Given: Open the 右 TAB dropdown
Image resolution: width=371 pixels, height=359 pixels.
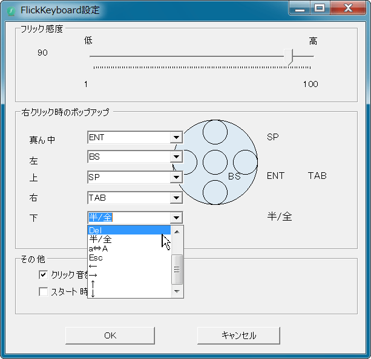Looking at the screenshot, I should click(x=176, y=198).
